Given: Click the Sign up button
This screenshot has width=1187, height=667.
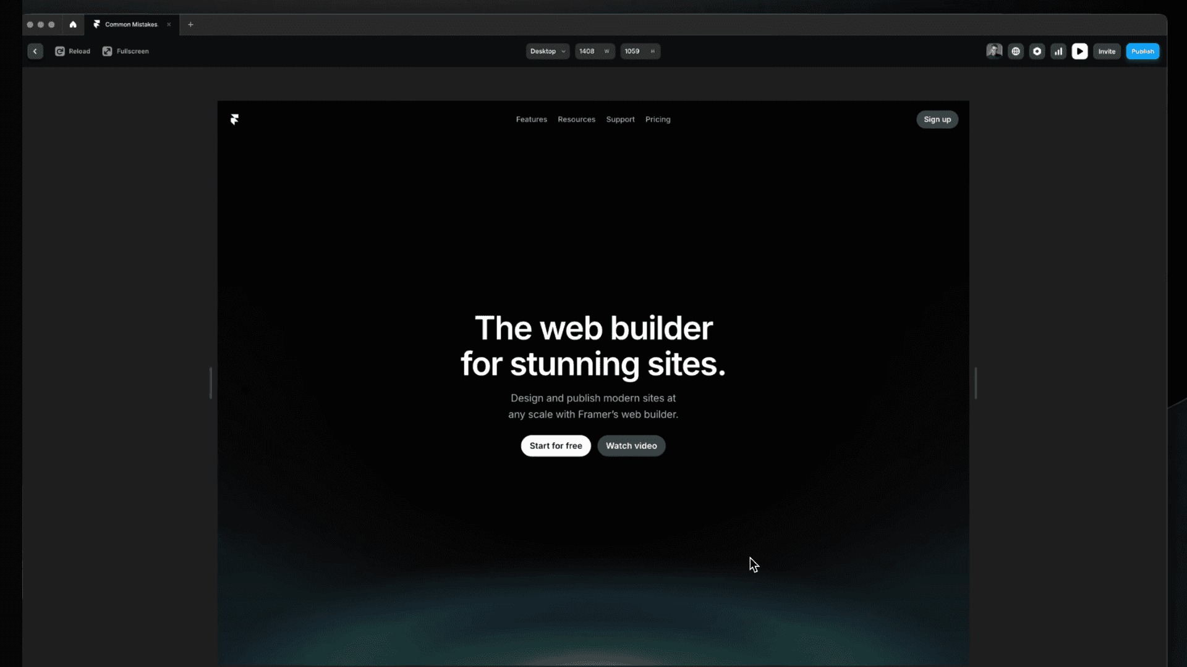Looking at the screenshot, I should tap(937, 119).
